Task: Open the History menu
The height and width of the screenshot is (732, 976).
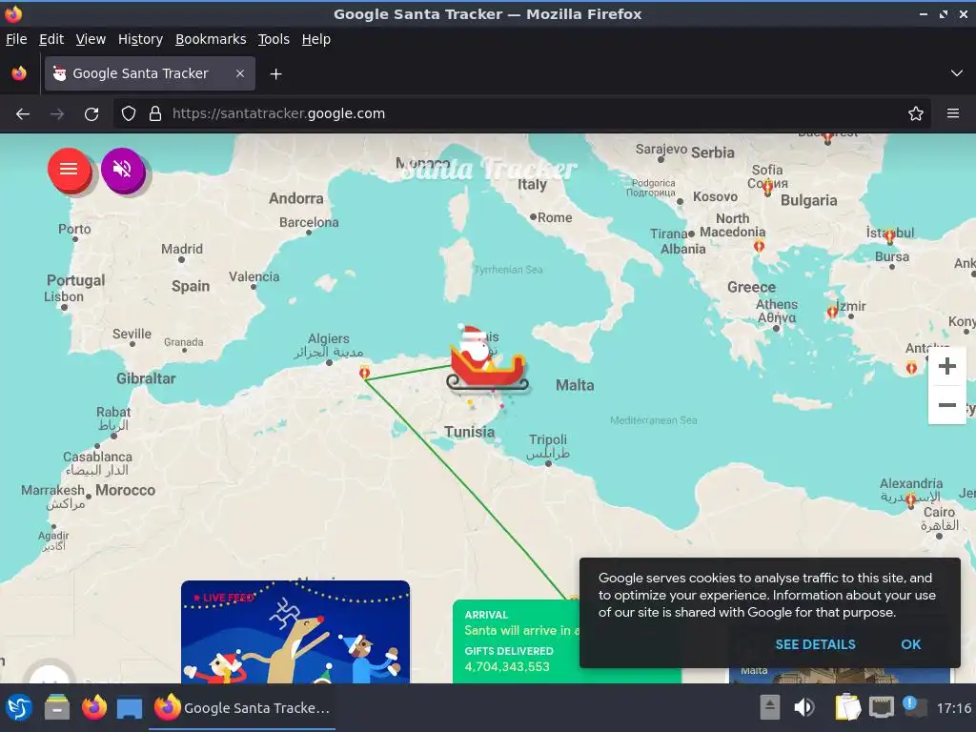Action: (x=140, y=39)
